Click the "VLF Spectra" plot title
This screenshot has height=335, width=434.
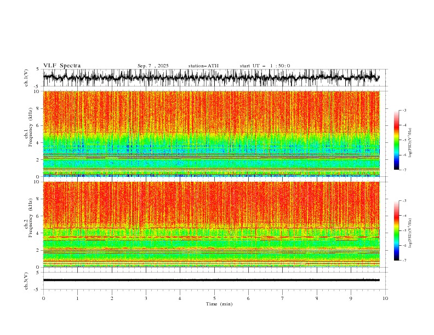[62, 66]
